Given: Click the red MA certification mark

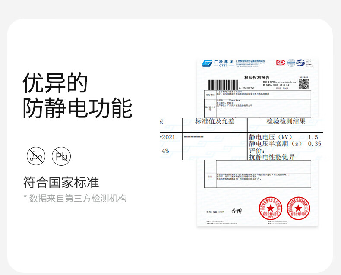Looking at the screenshot, I should [280, 63].
